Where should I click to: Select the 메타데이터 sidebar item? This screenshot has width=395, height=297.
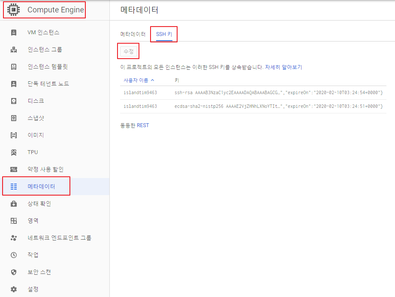click(x=54, y=187)
